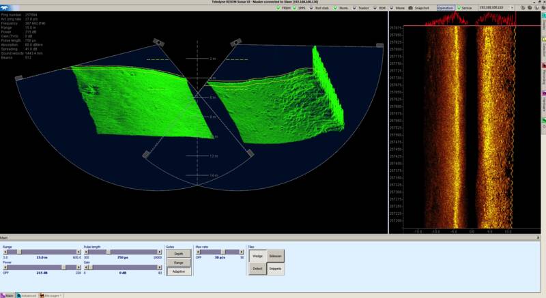
Task: Click the Power slider handle
Action: (x=65, y=267)
